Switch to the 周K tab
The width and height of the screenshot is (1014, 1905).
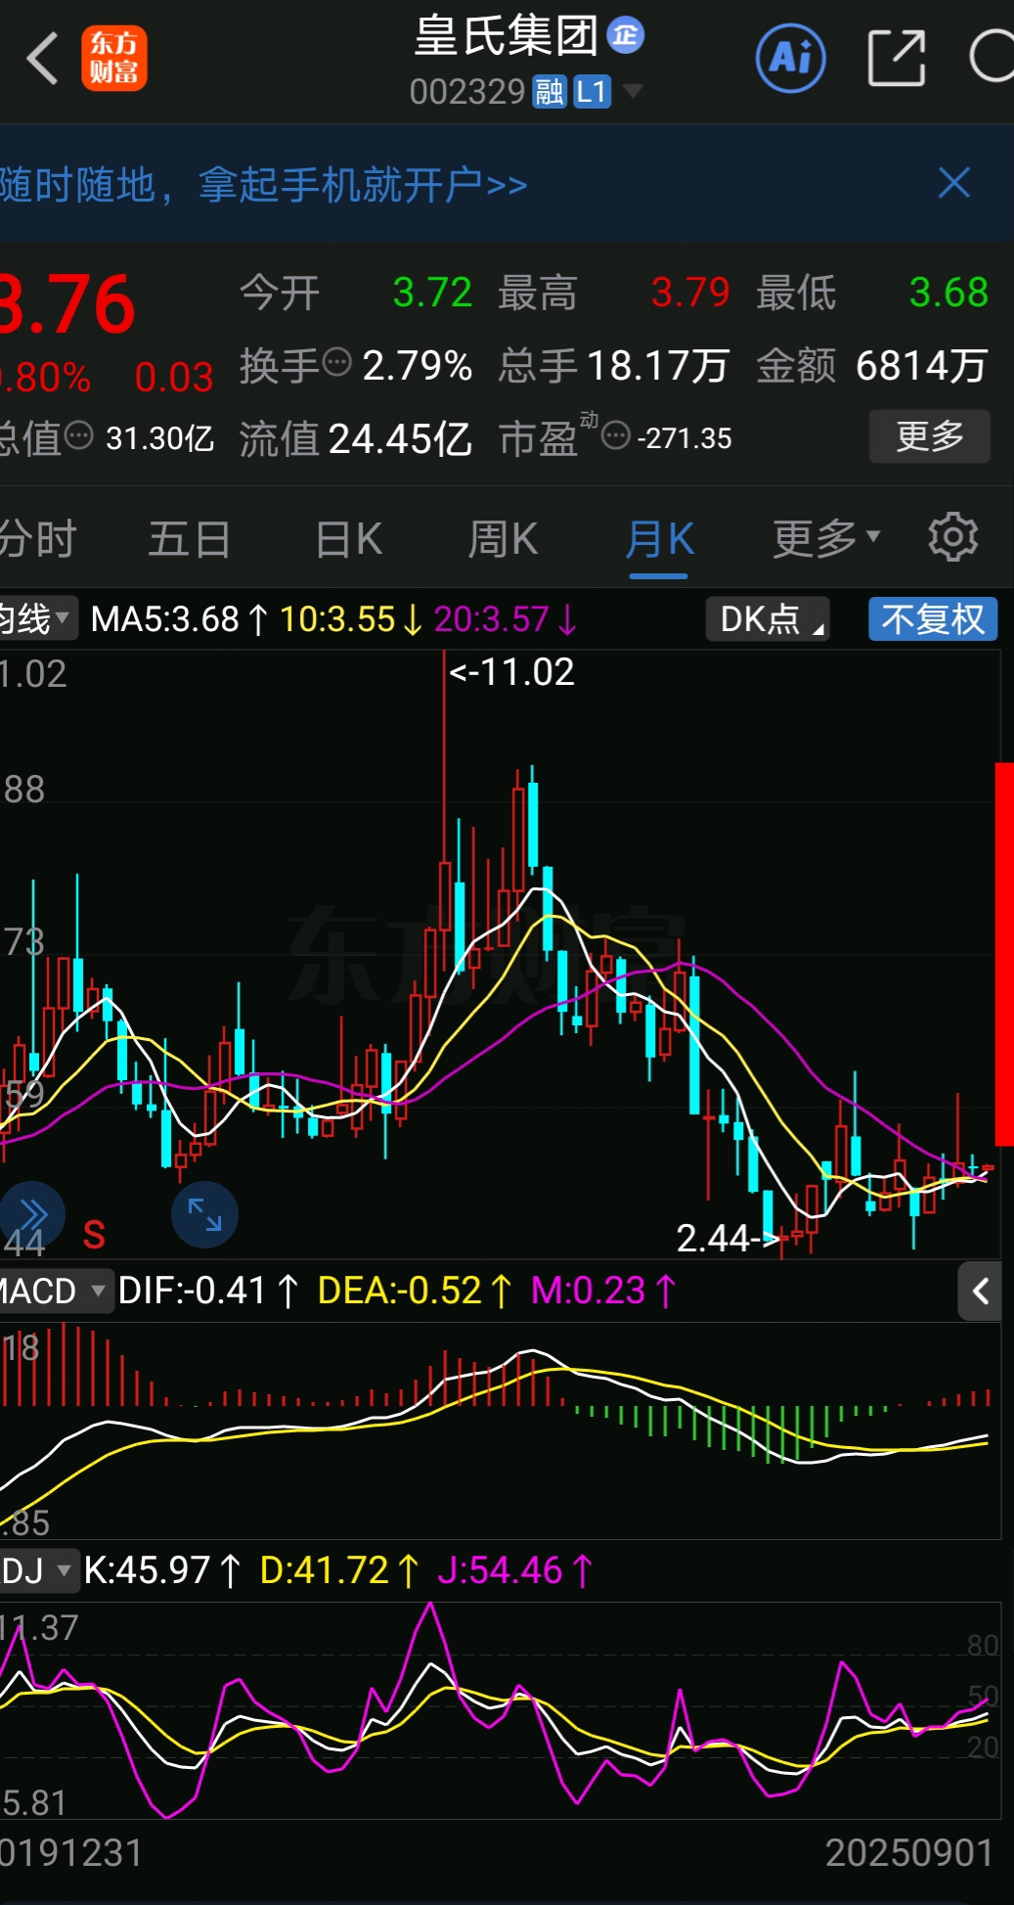[503, 539]
